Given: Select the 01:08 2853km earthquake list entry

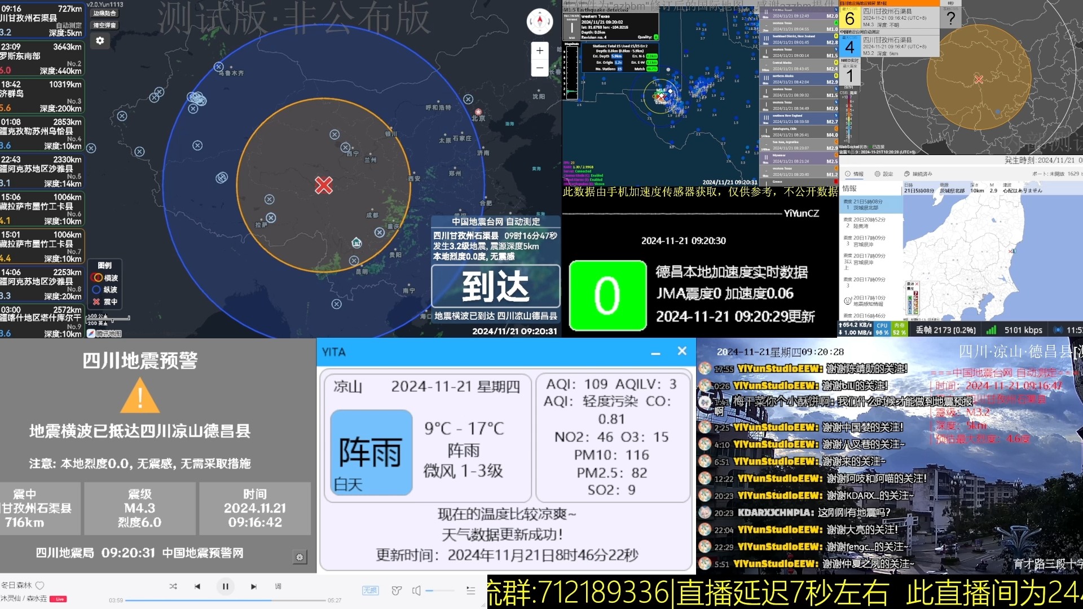Looking at the screenshot, I should point(42,134).
